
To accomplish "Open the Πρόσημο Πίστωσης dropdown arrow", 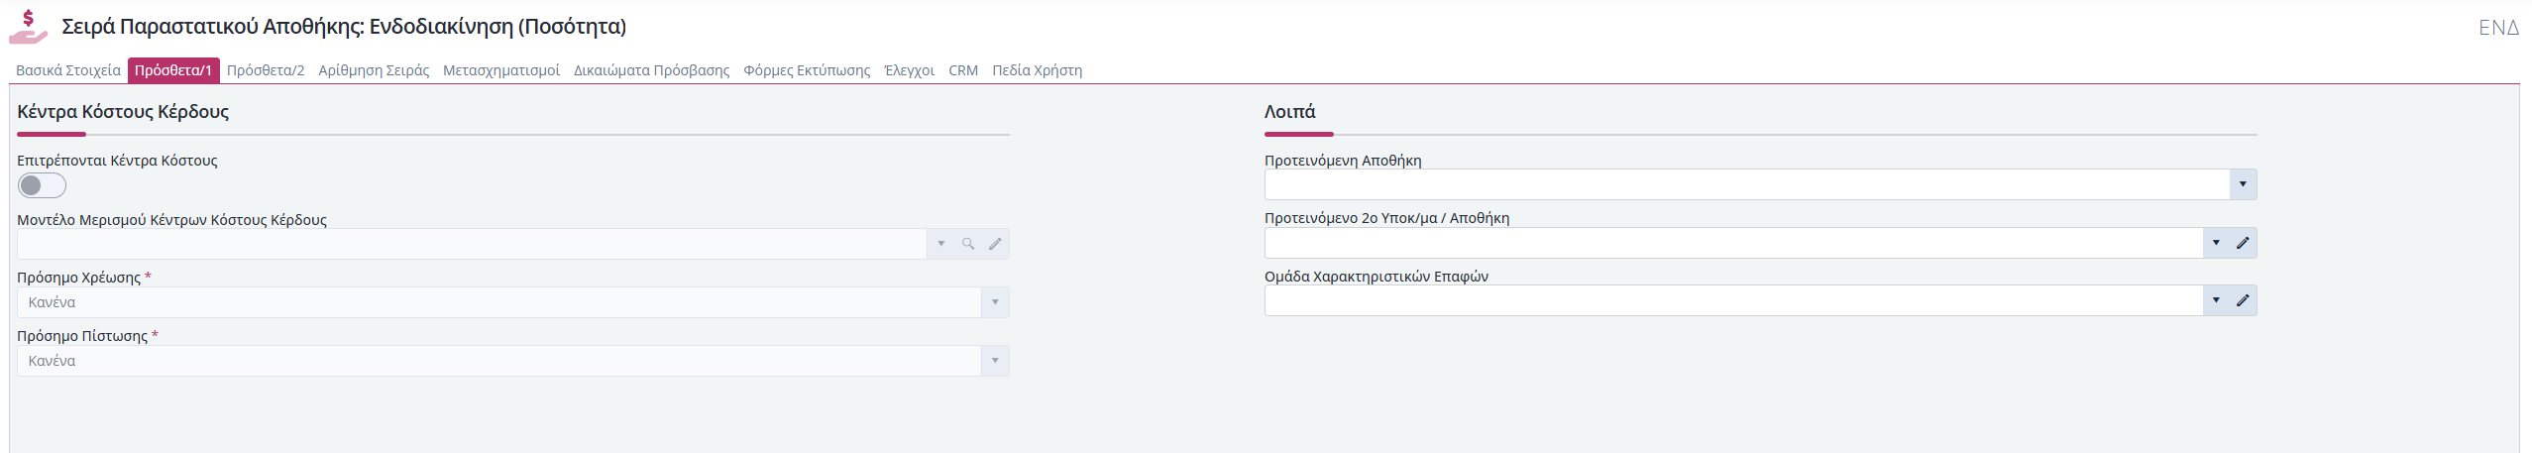I will [x=995, y=361].
